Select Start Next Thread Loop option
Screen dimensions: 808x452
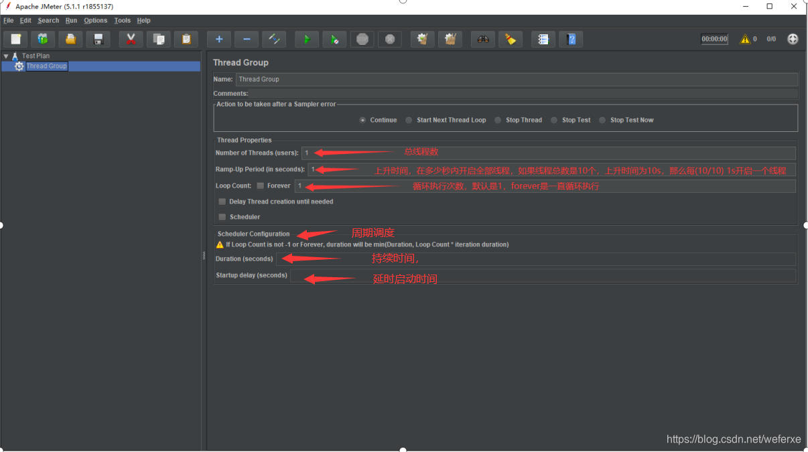(x=409, y=121)
